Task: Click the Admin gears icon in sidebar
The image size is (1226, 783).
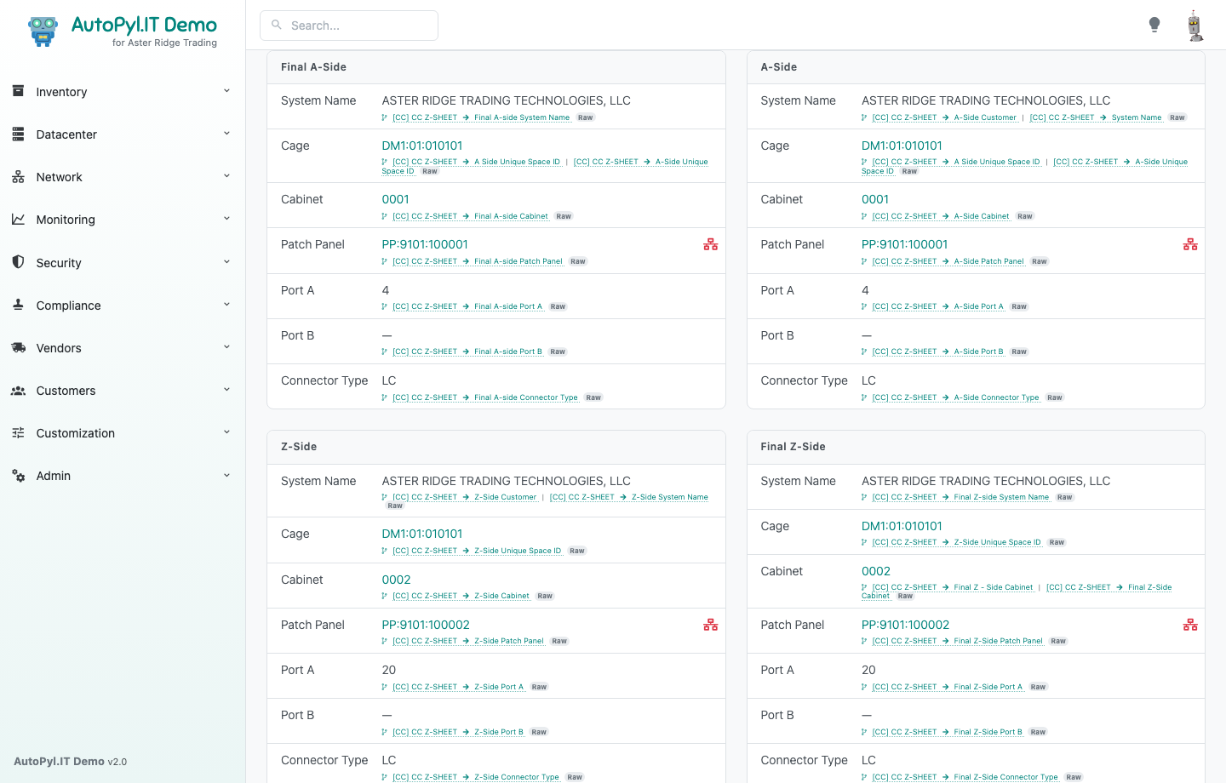Action: (x=18, y=475)
